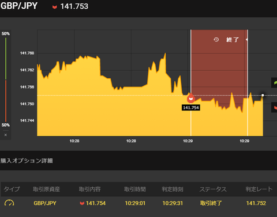Image resolution: width=277 pixels, height=217 pixels.
Task: Click judgment time 10:29:31
Action: pyautogui.click(x=173, y=203)
